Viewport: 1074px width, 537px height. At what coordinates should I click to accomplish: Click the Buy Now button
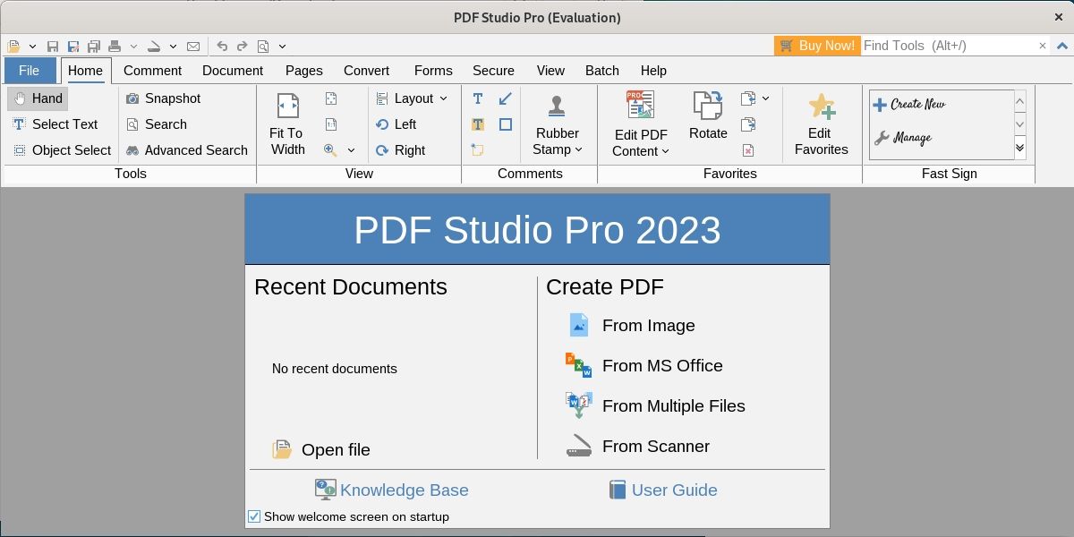[816, 46]
